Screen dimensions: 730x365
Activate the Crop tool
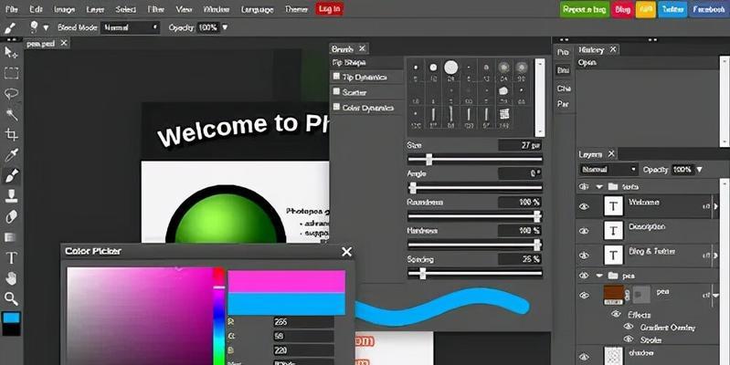[x=11, y=135]
